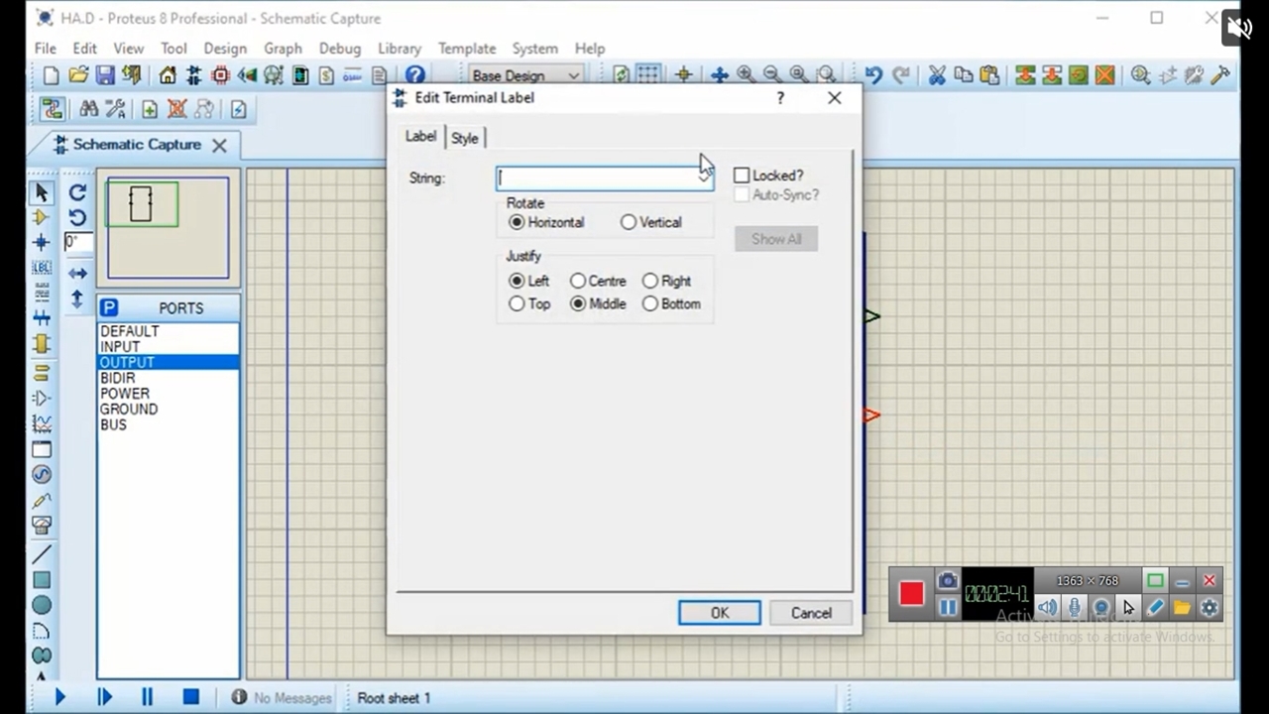Select the Component mode tool in sidebar
Viewport: 1269px width, 714px height.
coord(41,217)
